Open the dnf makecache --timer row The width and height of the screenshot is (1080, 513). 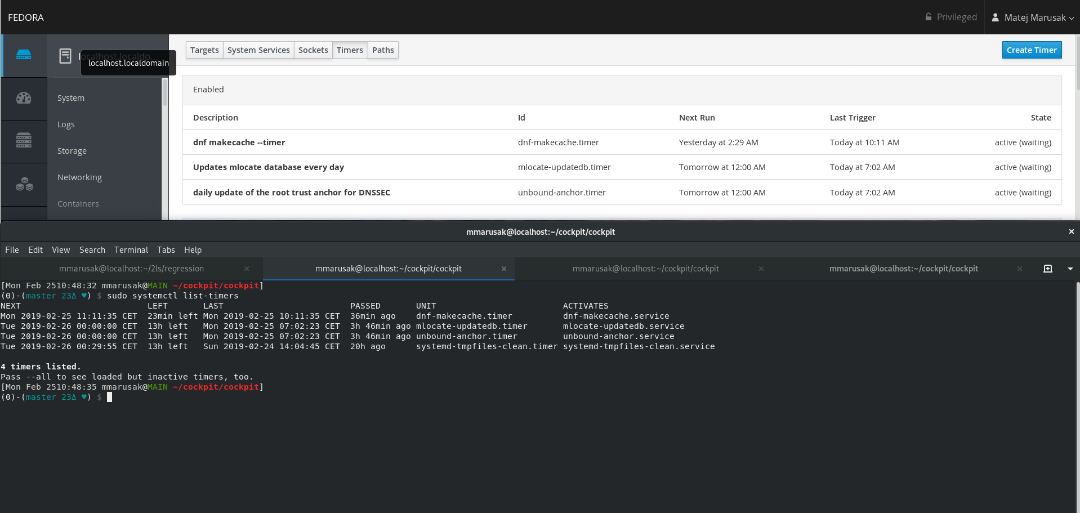[x=622, y=142]
